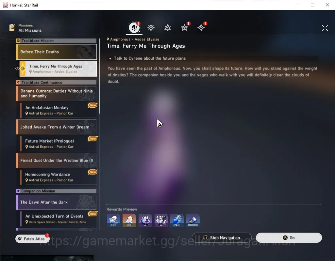Select the Homecoming Wardance mission
Screen dimensions: 335x261
pyautogui.click(x=58, y=177)
